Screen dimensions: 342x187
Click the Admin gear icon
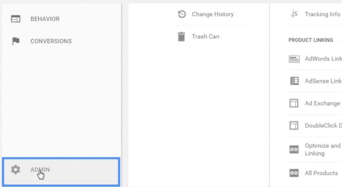16,170
